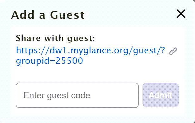Click the Share with guest label
Screen dimensions: 195x123
pyautogui.click(x=55, y=38)
